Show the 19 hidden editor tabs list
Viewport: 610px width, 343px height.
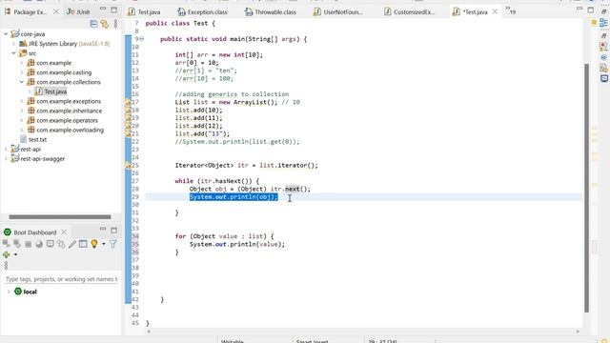pos(511,10)
